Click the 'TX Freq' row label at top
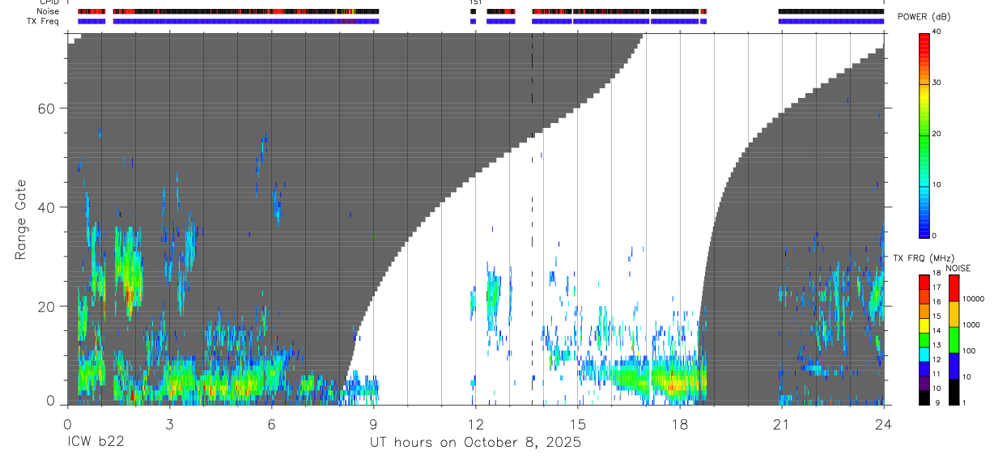994x459 pixels. tap(44, 21)
